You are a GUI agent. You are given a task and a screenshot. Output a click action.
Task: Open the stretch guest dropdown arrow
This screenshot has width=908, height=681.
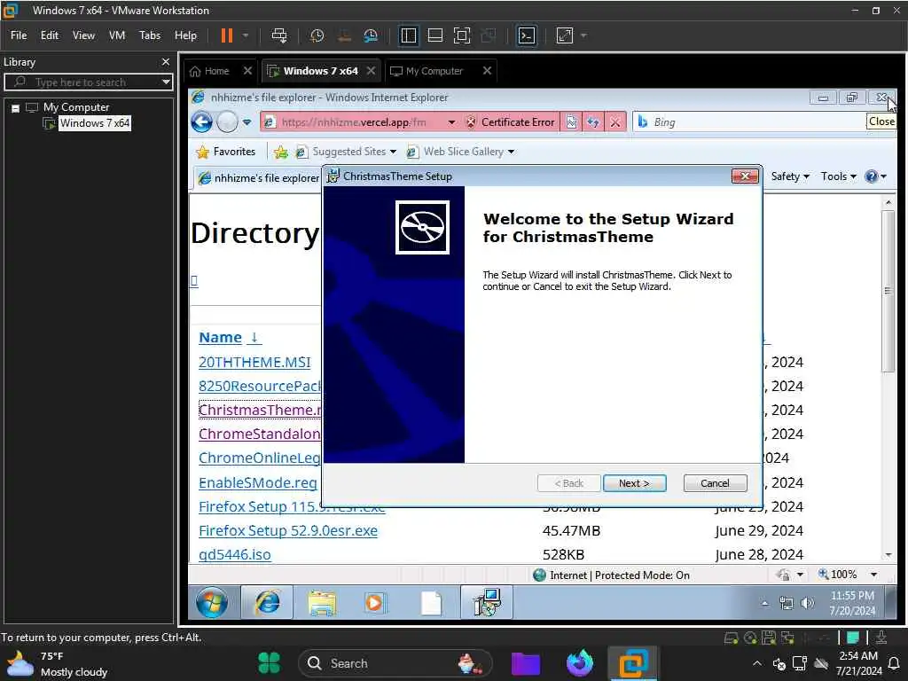click(583, 35)
